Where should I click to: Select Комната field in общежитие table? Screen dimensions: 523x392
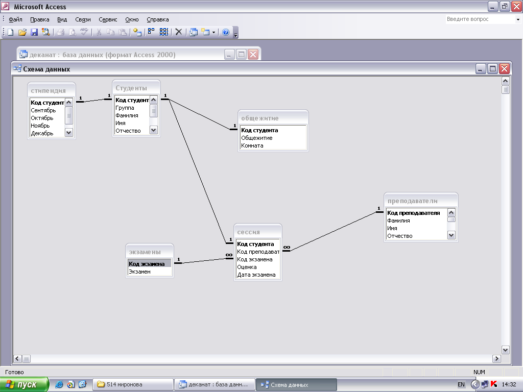(273, 145)
